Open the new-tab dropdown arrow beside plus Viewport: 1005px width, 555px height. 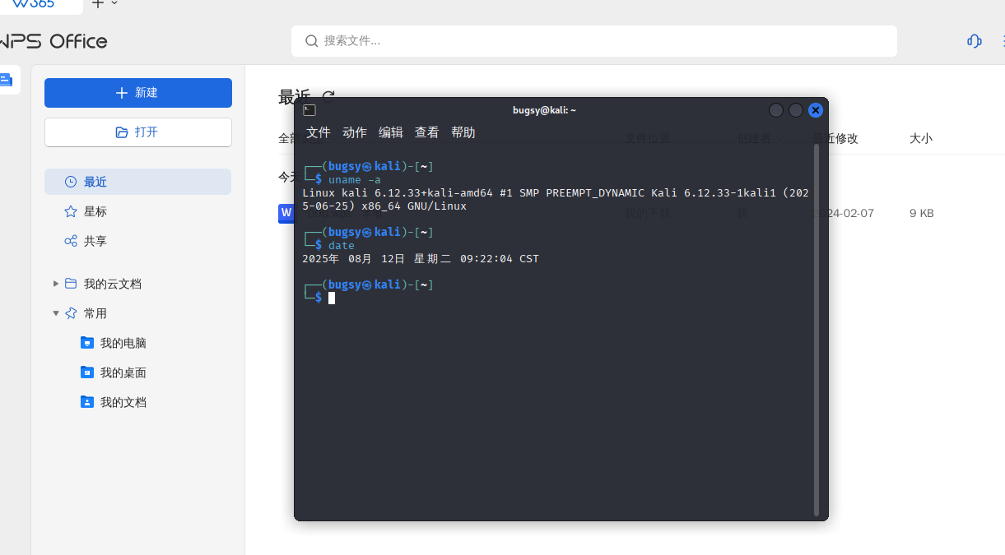pyautogui.click(x=114, y=3)
